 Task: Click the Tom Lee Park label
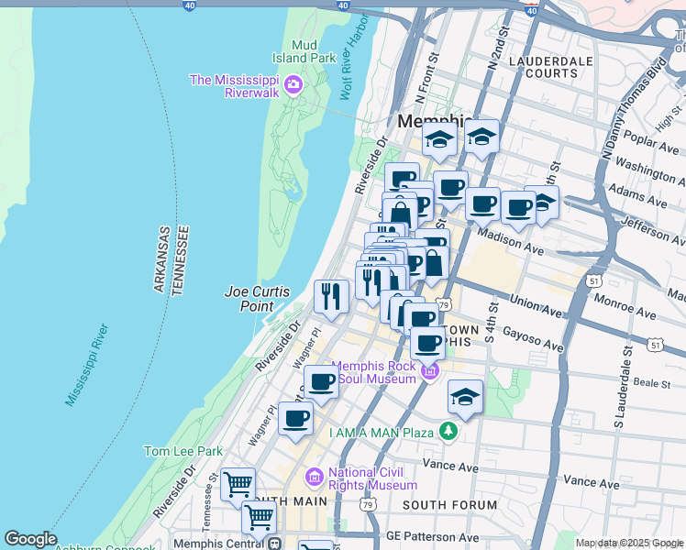pos(183,451)
